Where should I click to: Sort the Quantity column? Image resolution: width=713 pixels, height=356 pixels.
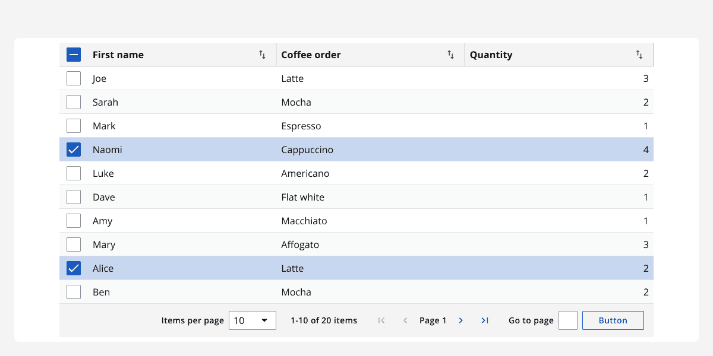coord(639,54)
